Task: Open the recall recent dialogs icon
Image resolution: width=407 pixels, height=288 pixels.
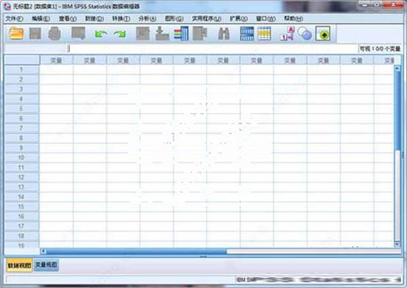Action: click(x=78, y=33)
